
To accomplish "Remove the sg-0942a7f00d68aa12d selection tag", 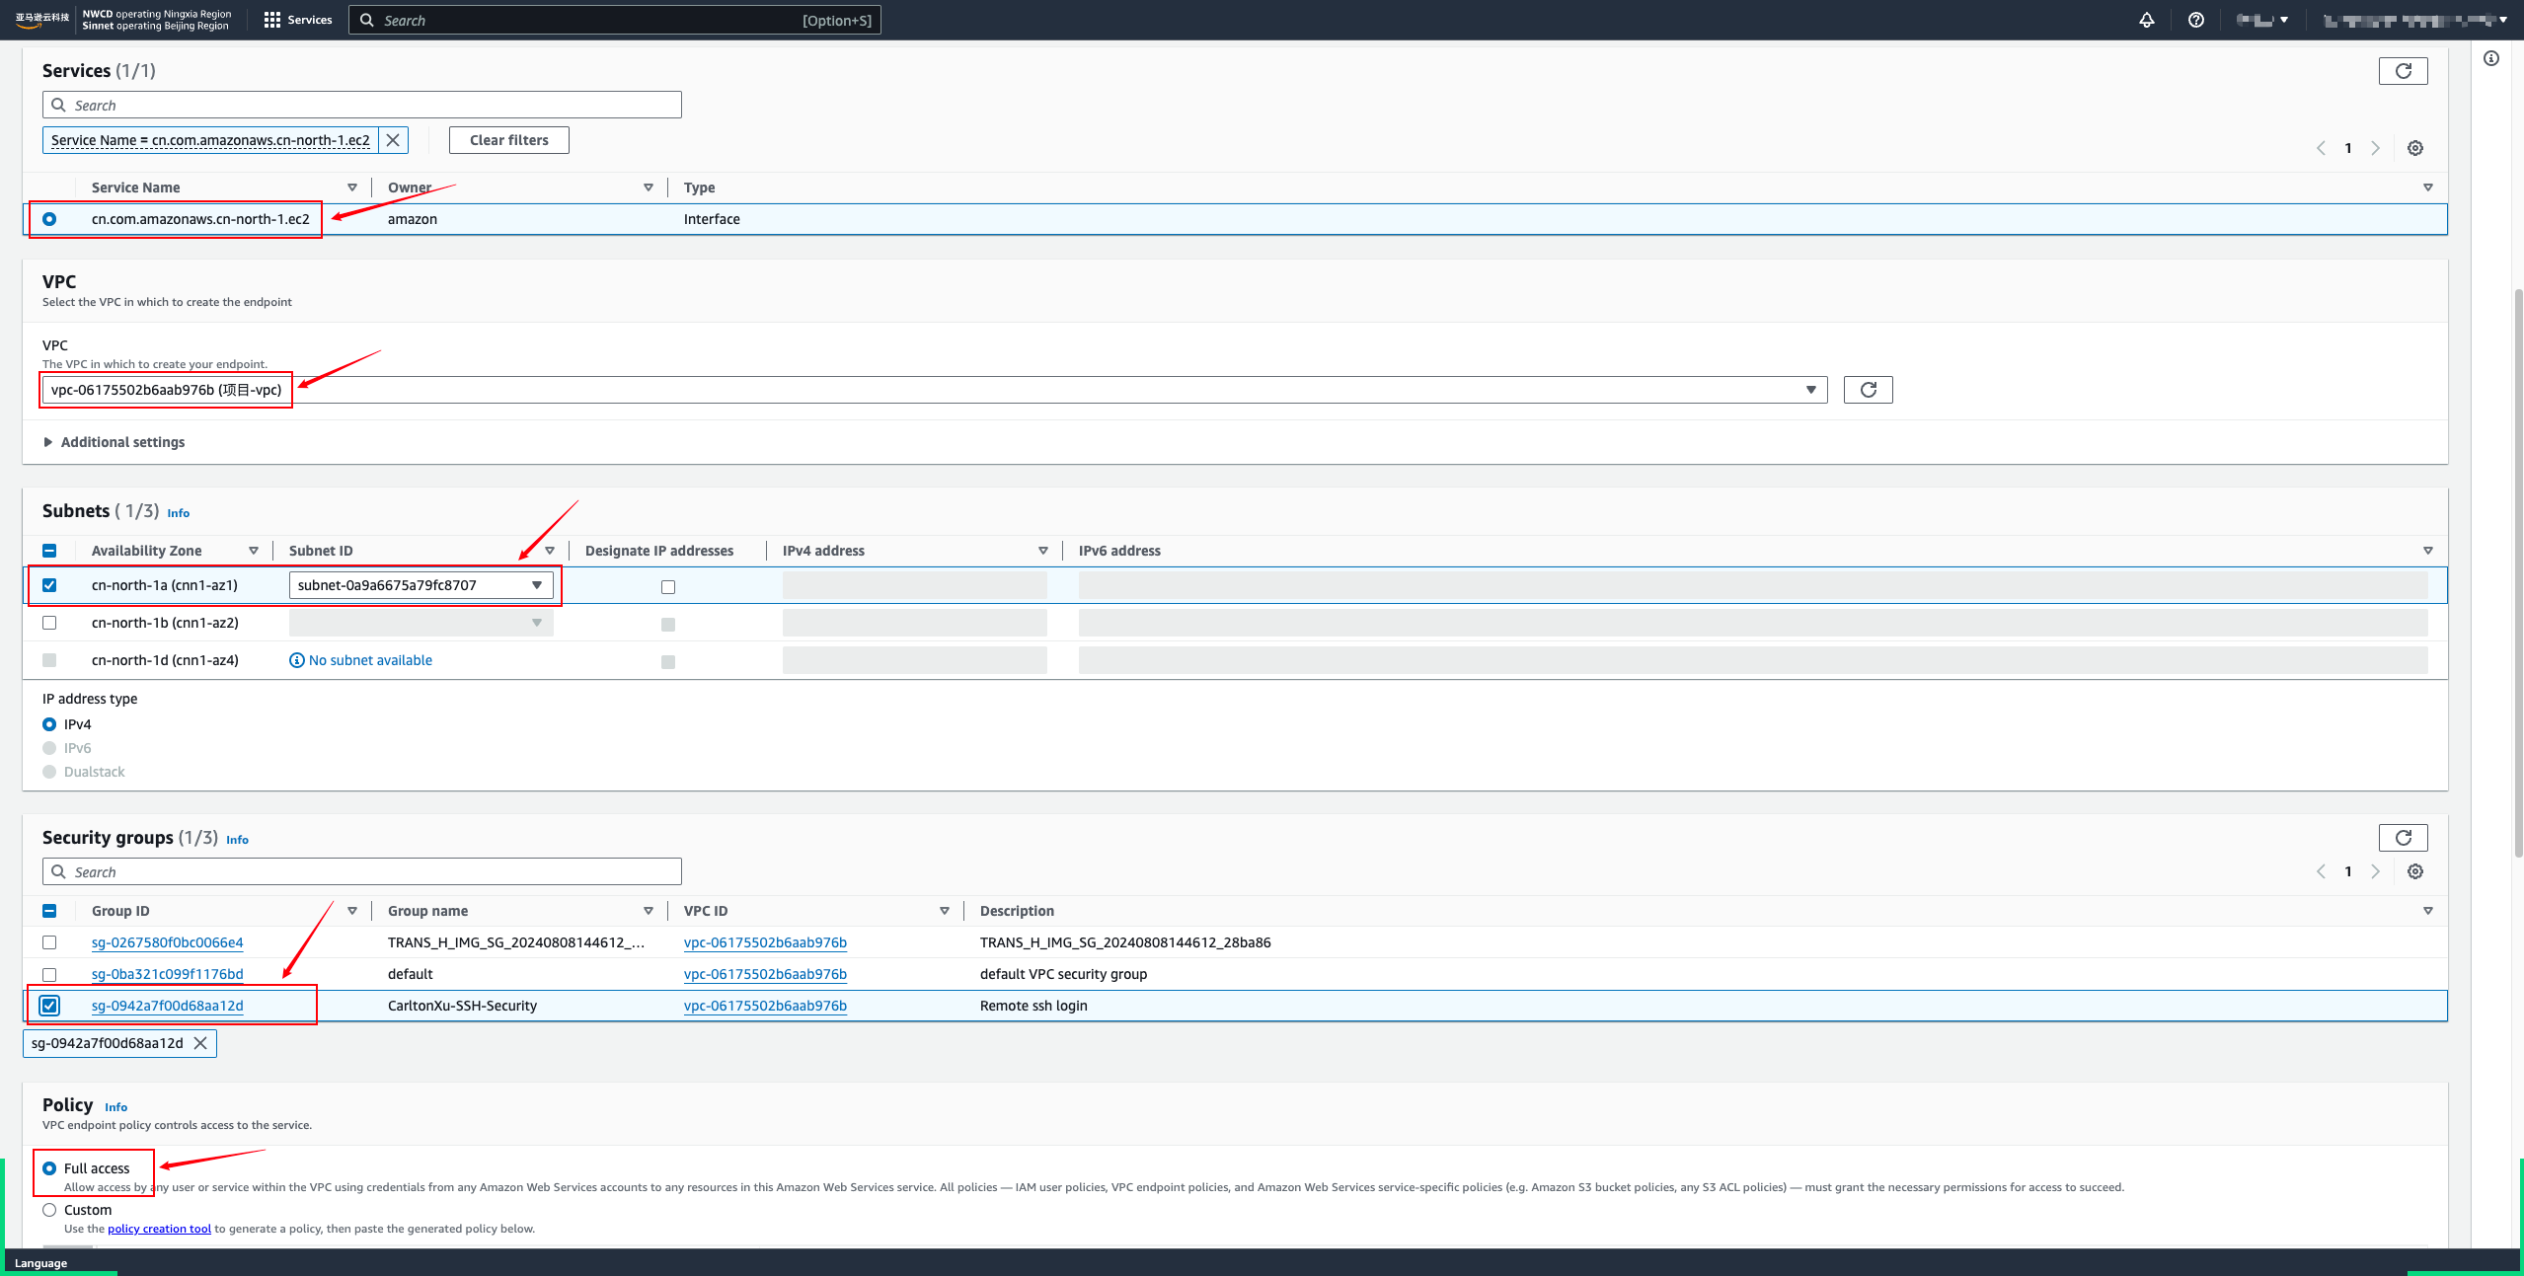I will coord(200,1043).
